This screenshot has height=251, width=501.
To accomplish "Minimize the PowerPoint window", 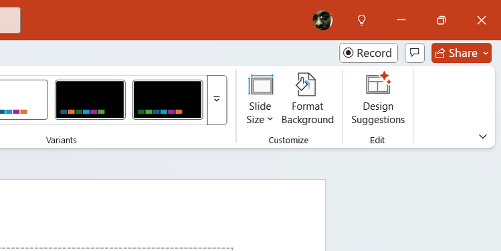I will coord(401,20).
